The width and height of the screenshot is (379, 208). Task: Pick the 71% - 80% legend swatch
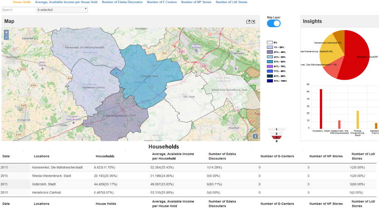pos(270,71)
